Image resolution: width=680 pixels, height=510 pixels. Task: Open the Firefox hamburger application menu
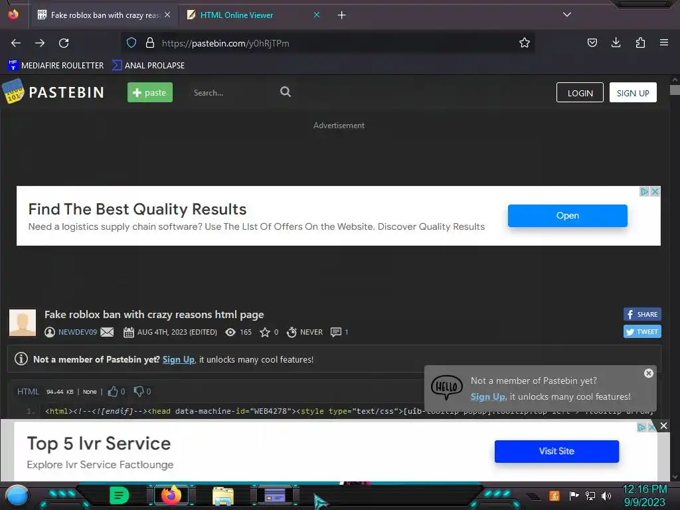[663, 42]
